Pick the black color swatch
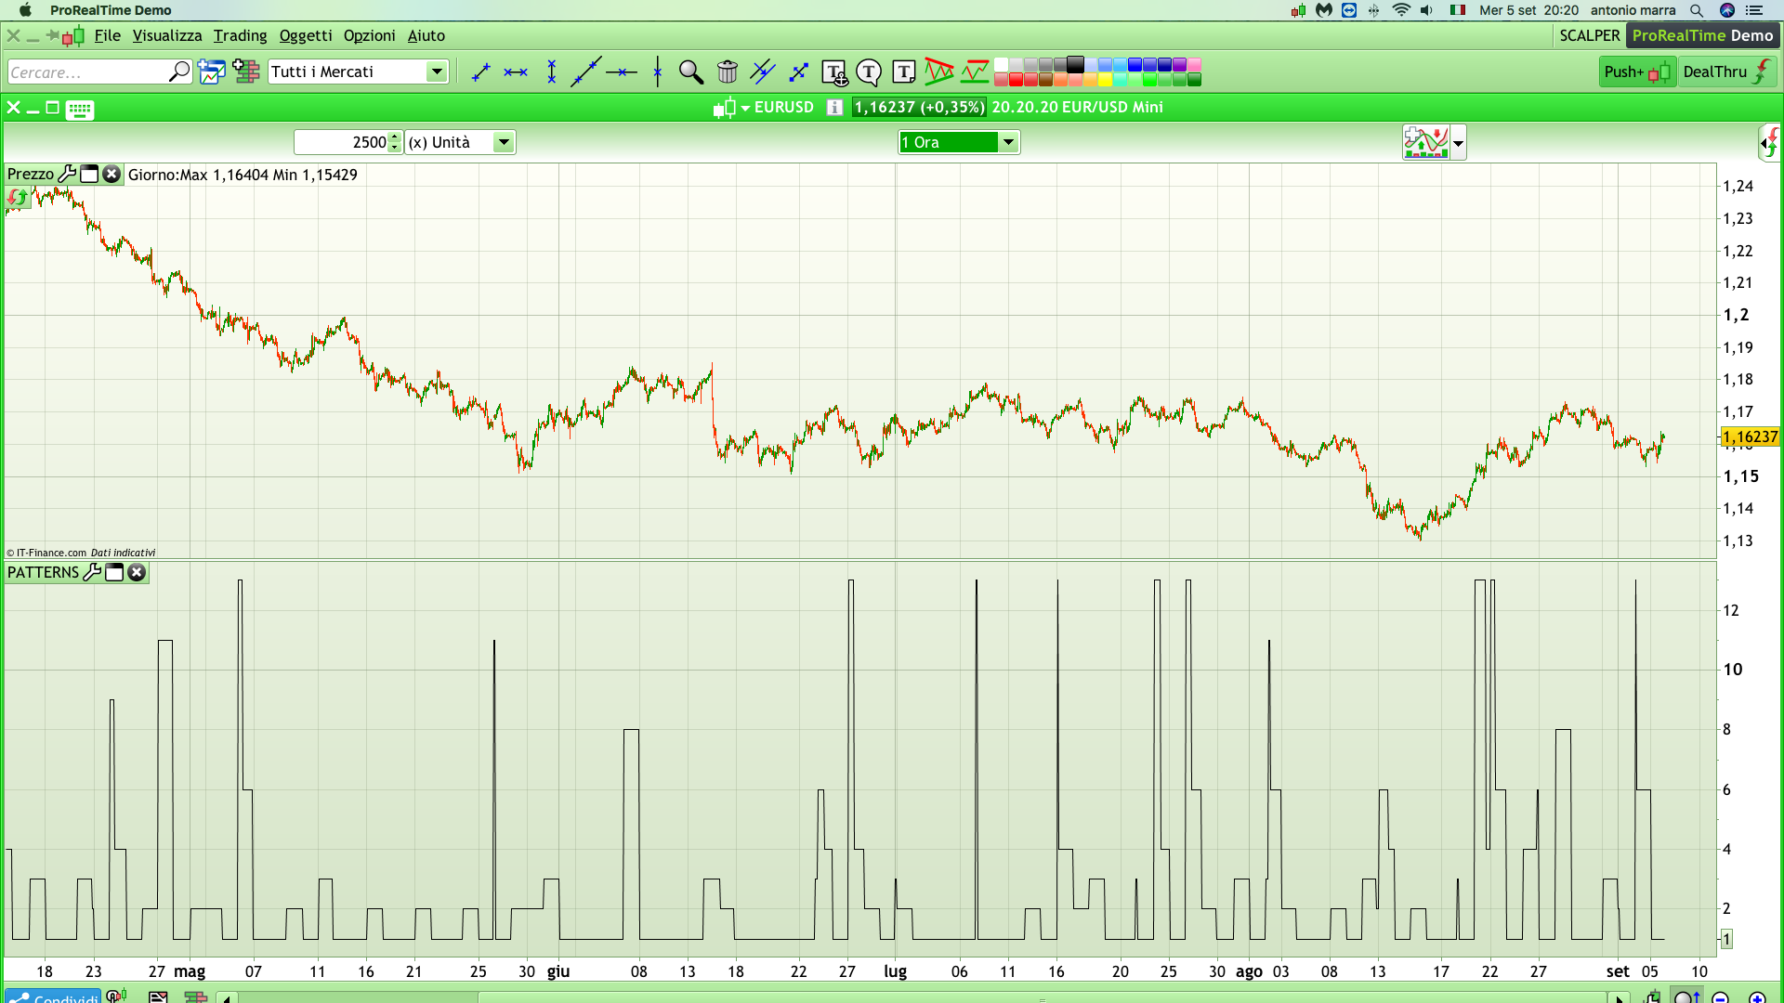 coord(1075,64)
